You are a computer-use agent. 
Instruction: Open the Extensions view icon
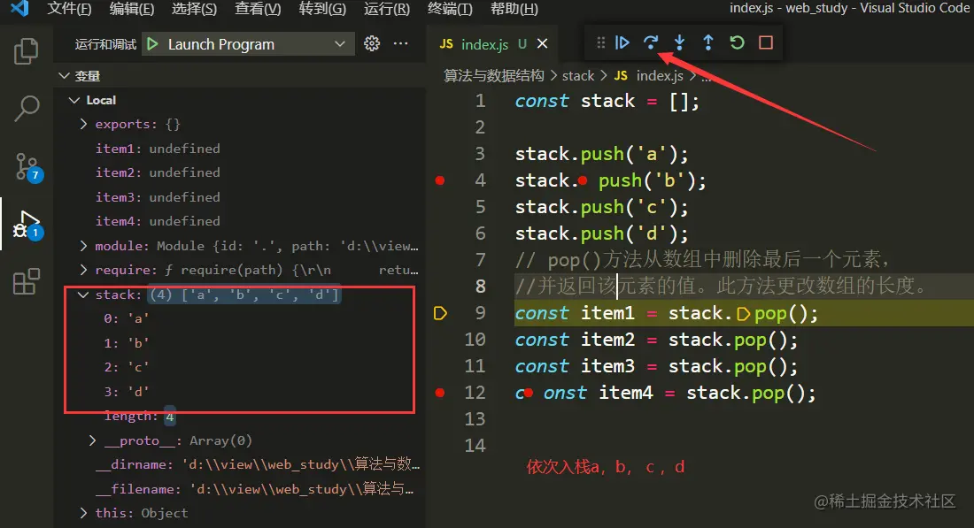26,281
